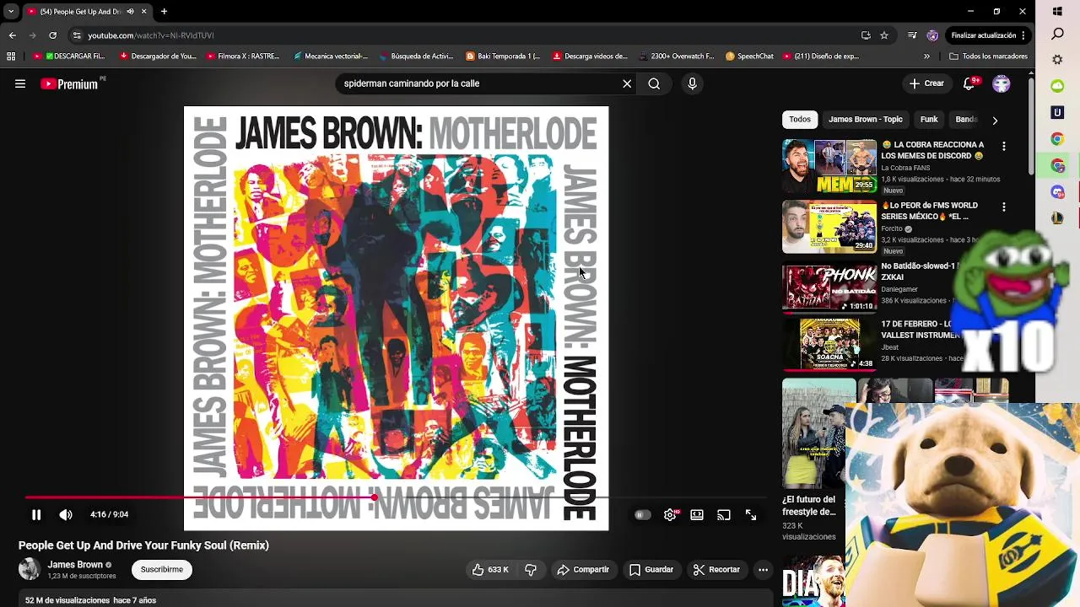Select the Funk filter chip
1080x607 pixels.
pos(929,120)
